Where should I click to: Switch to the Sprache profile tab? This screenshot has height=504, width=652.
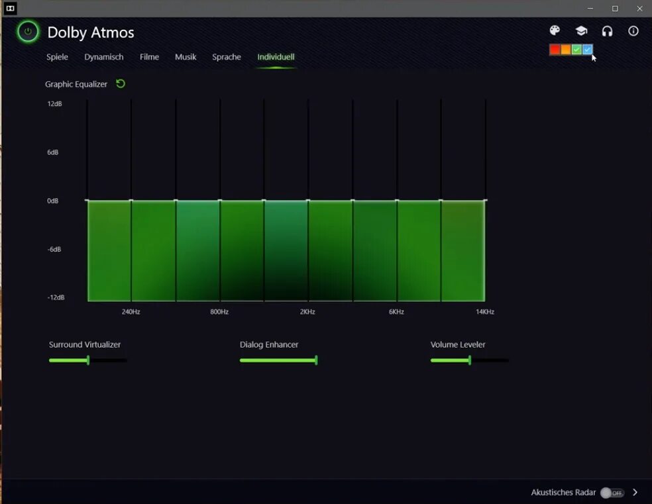tap(227, 57)
